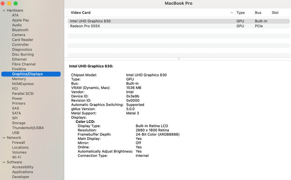Select Controller in the sidebar
Image resolution: width=291 pixels, height=180 pixels.
click(20, 45)
